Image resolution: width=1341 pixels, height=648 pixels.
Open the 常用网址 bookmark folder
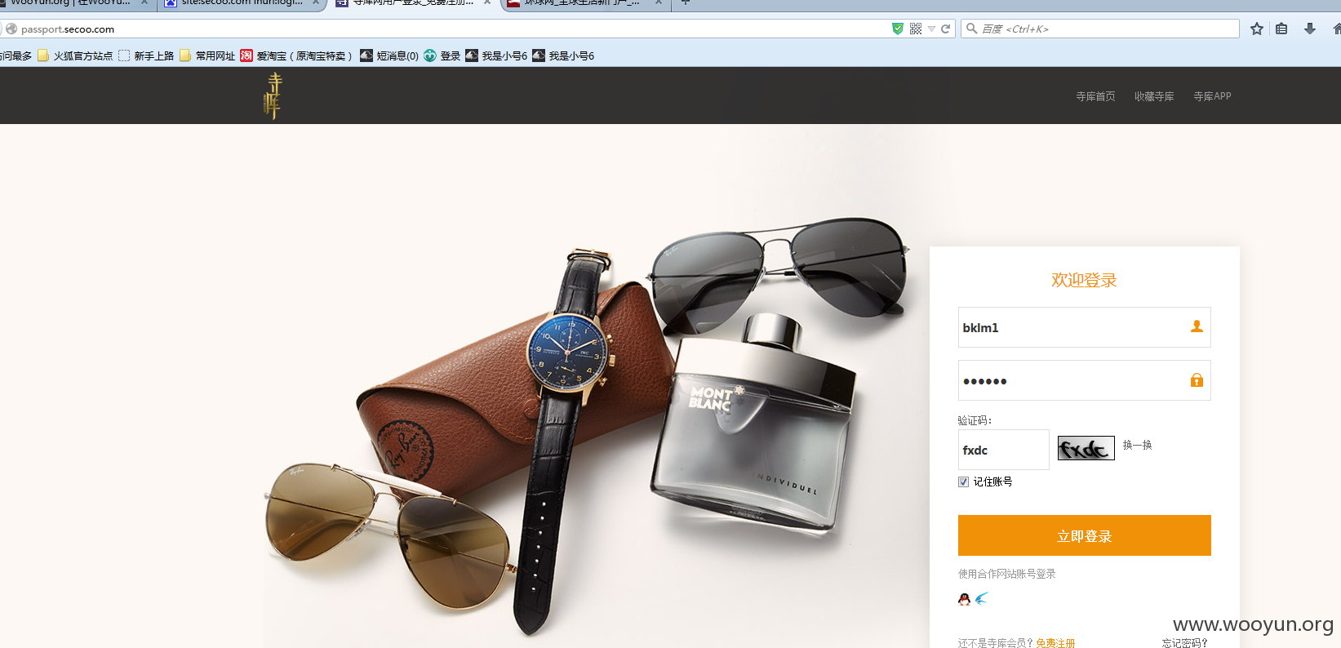pos(207,55)
